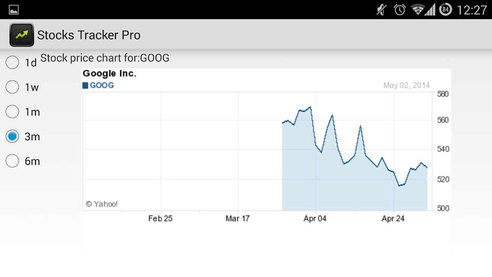Open the picture notification icon in status bar
The image size is (492, 277).
pos(13,10)
